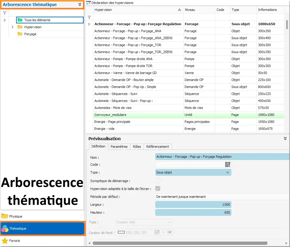Toggle Synoptique de démarrage checkbox
290x247 pixels.
tap(158, 181)
